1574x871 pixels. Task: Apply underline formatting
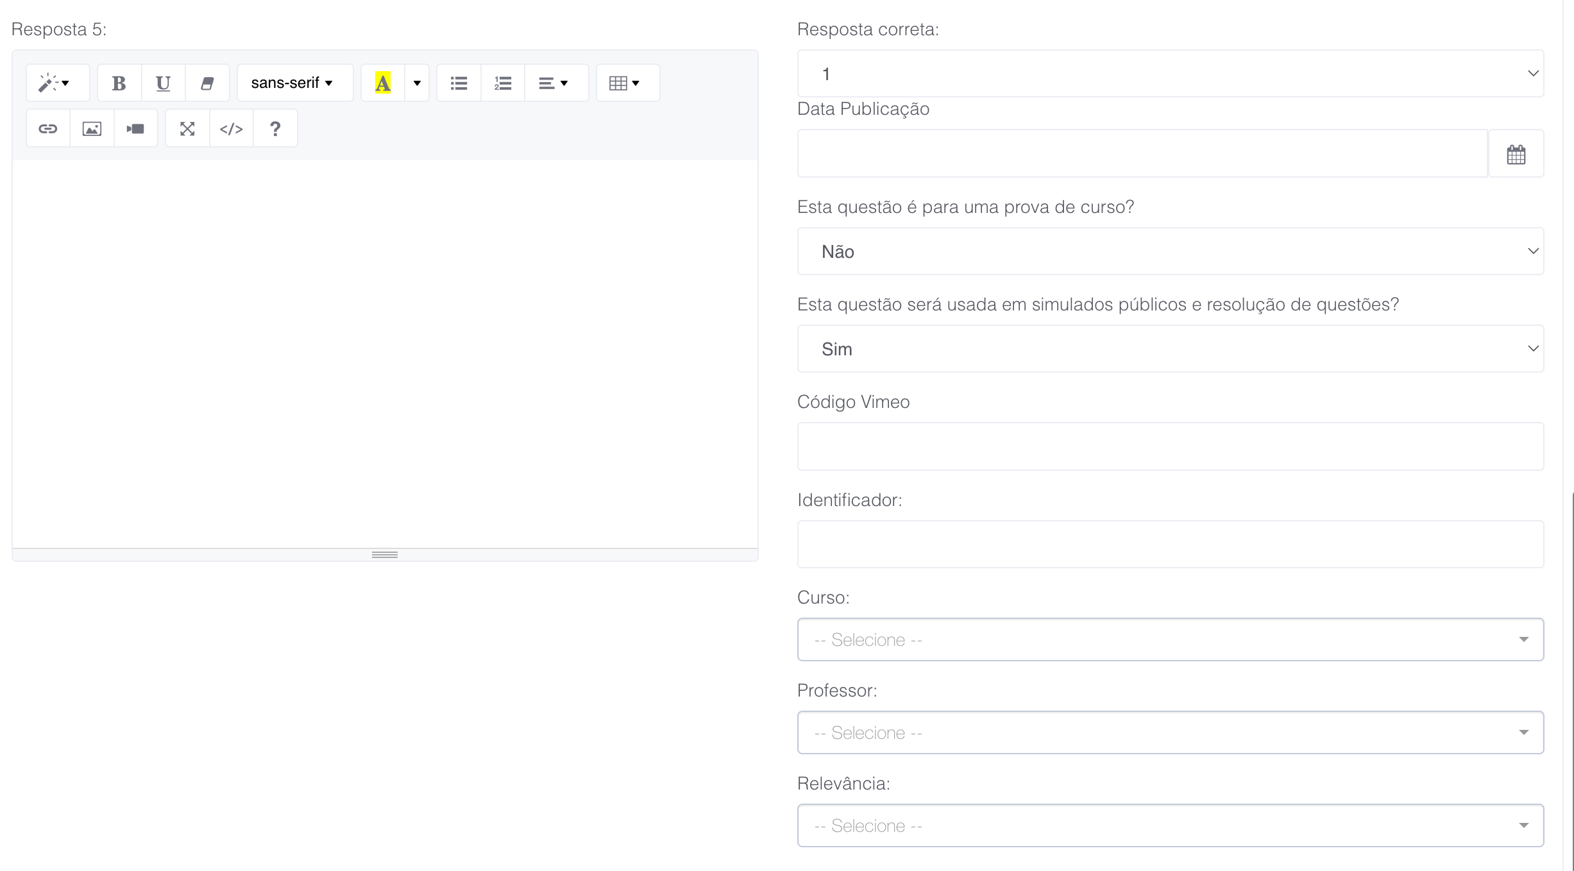pyautogui.click(x=163, y=83)
